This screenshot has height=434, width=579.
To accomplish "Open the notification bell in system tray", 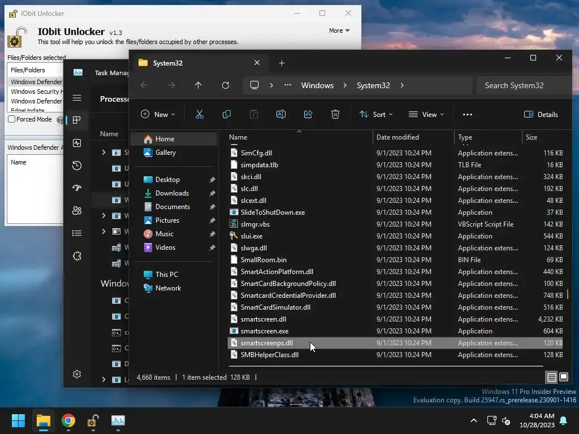I will tap(564, 420).
